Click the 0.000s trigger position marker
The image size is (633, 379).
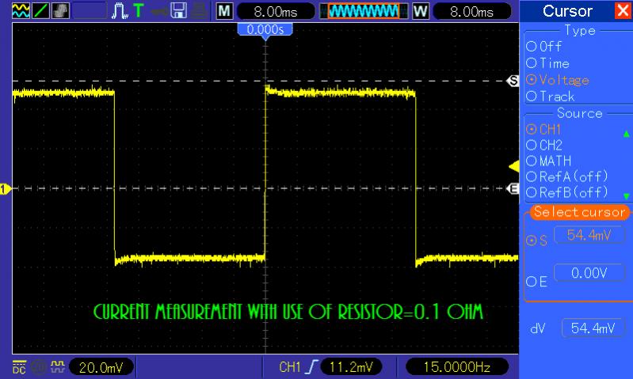[265, 29]
